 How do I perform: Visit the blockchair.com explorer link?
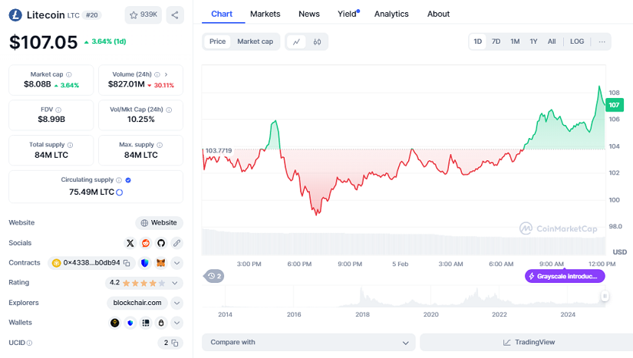[x=138, y=303]
